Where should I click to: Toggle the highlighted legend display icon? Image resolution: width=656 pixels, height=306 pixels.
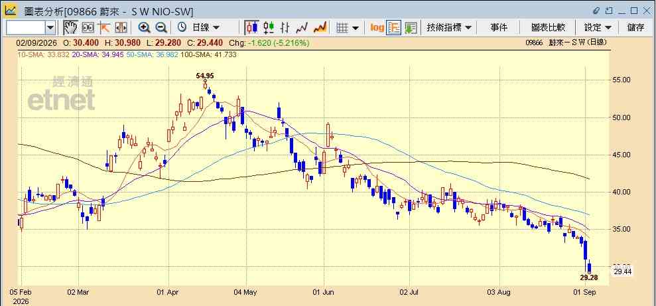[x=394, y=28]
